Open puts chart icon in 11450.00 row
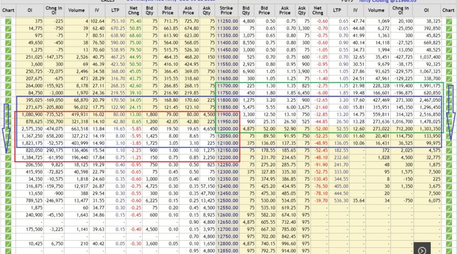This screenshot has height=254, width=457. [449, 50]
